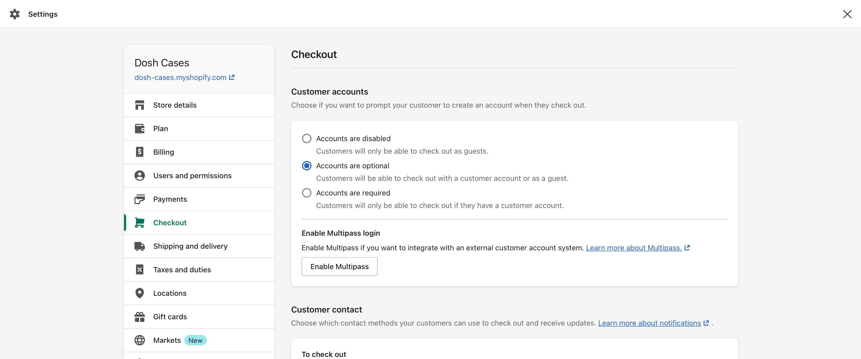Image resolution: width=861 pixels, height=359 pixels.
Task: Select Accounts are required option
Action: tap(306, 193)
